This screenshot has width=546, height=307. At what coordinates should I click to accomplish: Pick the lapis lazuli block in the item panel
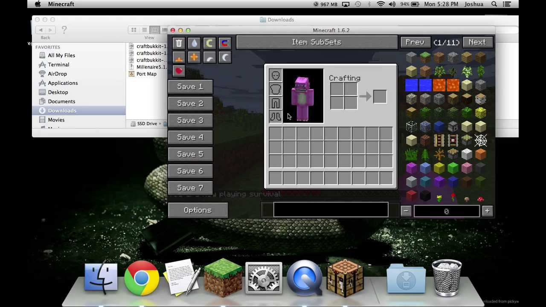coord(439,127)
